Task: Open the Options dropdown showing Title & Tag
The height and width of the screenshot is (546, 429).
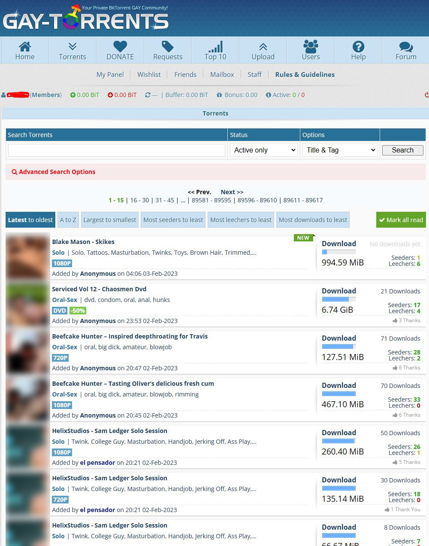Action: pos(340,150)
